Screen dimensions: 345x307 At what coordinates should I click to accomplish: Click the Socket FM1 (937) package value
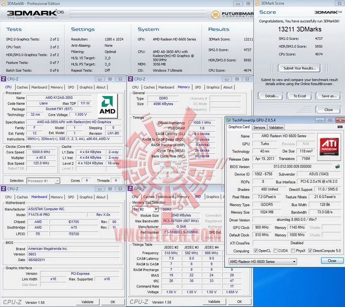click(59, 109)
